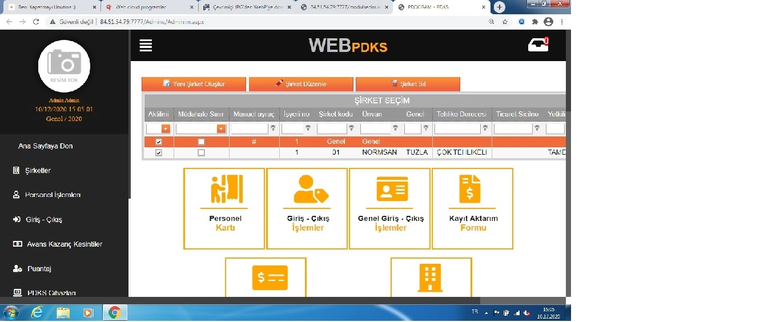Screen dimensions: 780x322
Task: Click the Şirket Sil button
Action: tap(408, 84)
